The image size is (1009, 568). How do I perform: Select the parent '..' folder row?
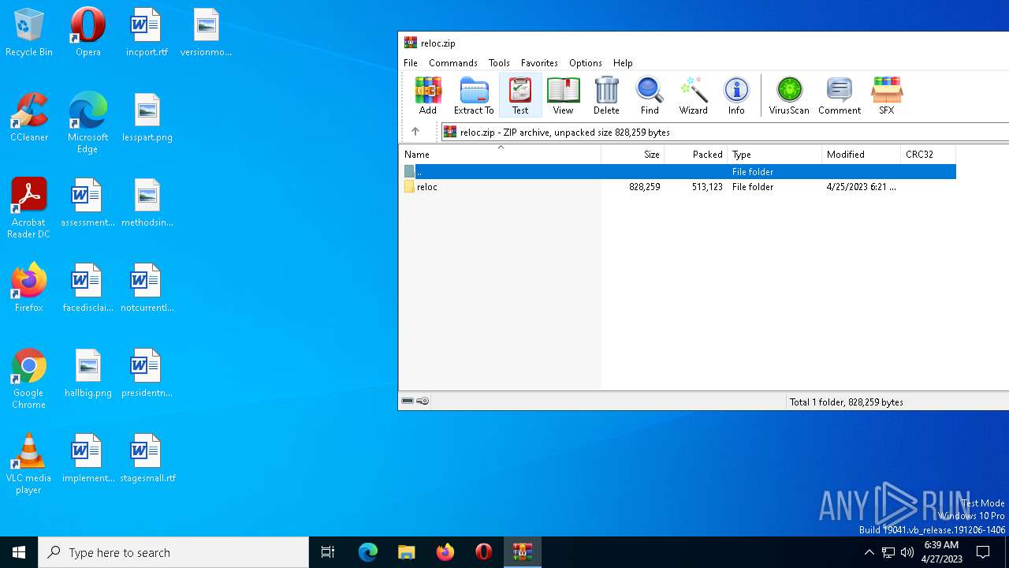click(x=678, y=171)
